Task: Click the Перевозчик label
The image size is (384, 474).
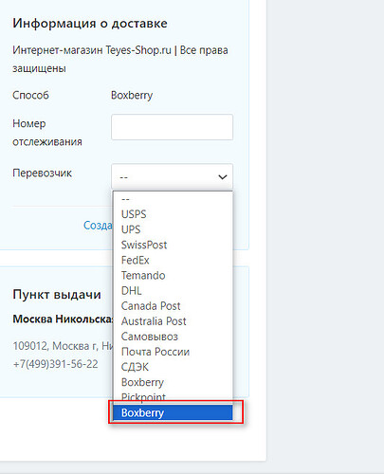Action: [x=42, y=173]
